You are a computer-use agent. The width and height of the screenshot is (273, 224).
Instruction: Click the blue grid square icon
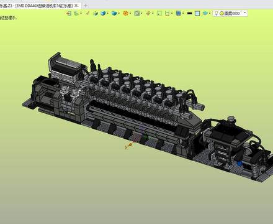(178, 13)
